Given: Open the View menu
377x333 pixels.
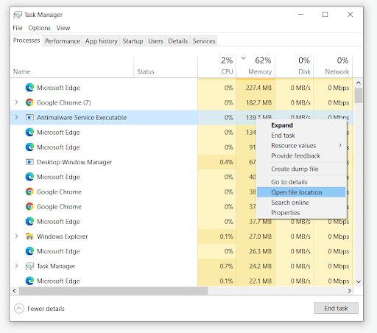Looking at the screenshot, I should click(63, 28).
